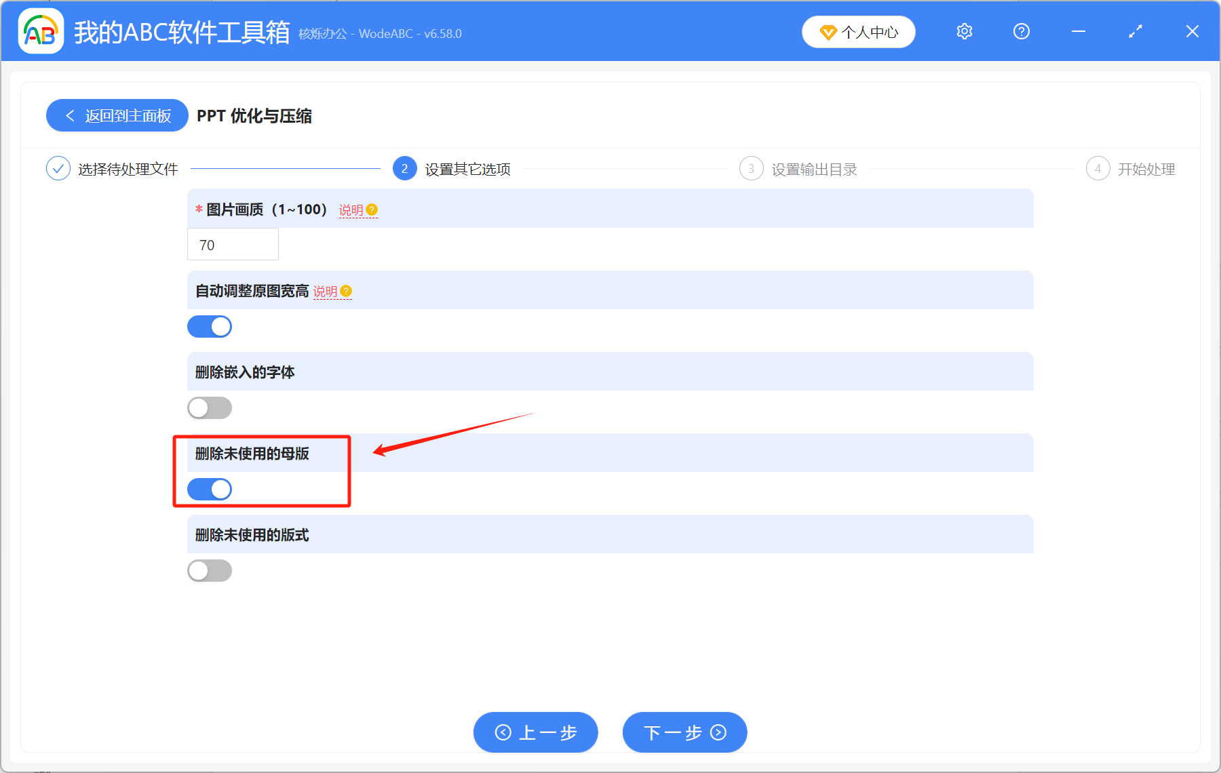Click the 返回到主面板 button
The height and width of the screenshot is (773, 1221).
coord(117,115)
